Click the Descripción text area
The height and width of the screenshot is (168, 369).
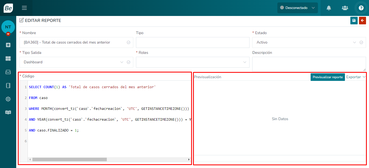(x=309, y=64)
